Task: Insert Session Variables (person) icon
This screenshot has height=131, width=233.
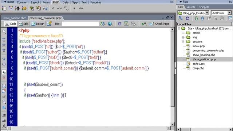Action: [17, 8]
